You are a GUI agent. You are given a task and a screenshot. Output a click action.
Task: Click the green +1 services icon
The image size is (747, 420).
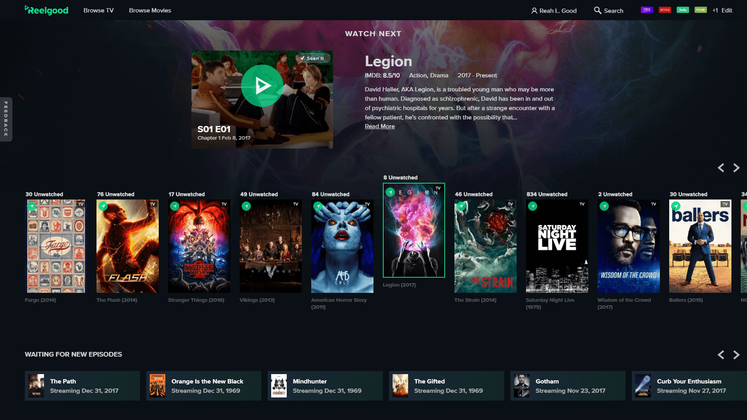click(715, 10)
